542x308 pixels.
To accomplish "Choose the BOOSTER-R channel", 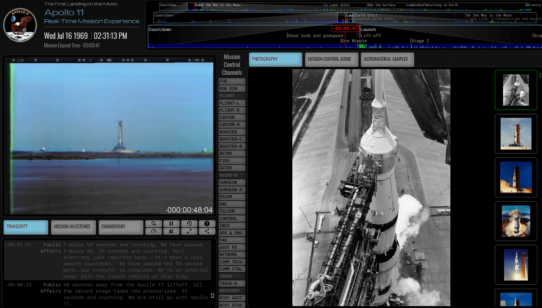I will click(232, 147).
